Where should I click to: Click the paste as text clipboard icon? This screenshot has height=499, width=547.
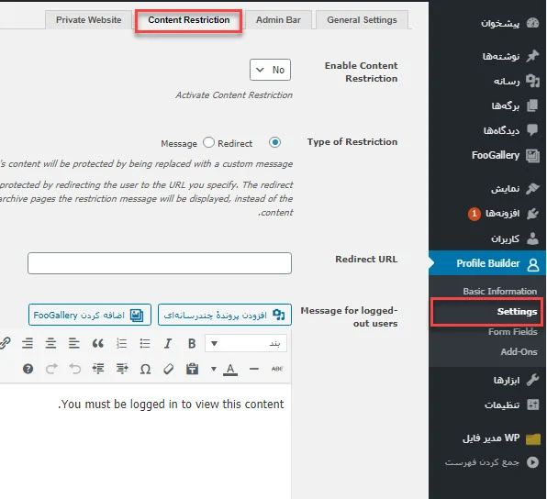click(192, 369)
